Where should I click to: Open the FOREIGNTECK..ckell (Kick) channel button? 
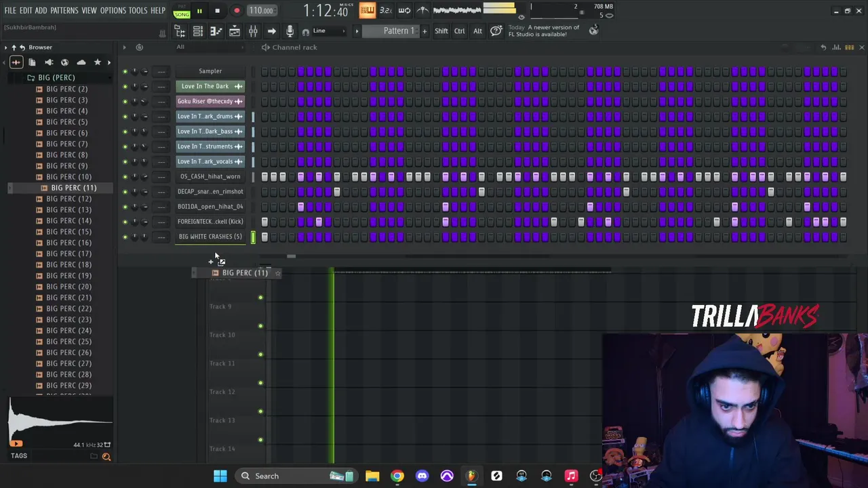210,222
